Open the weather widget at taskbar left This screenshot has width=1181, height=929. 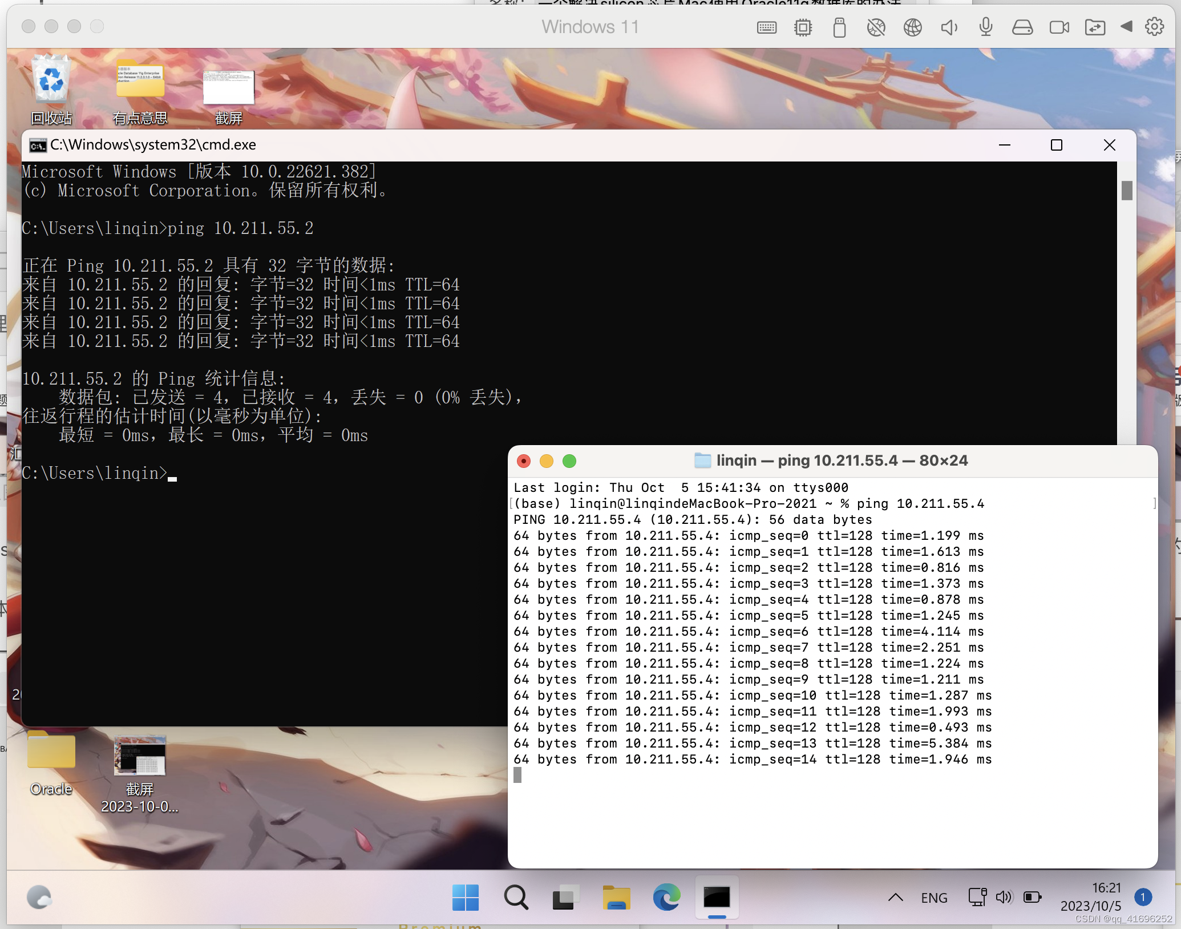point(39,898)
